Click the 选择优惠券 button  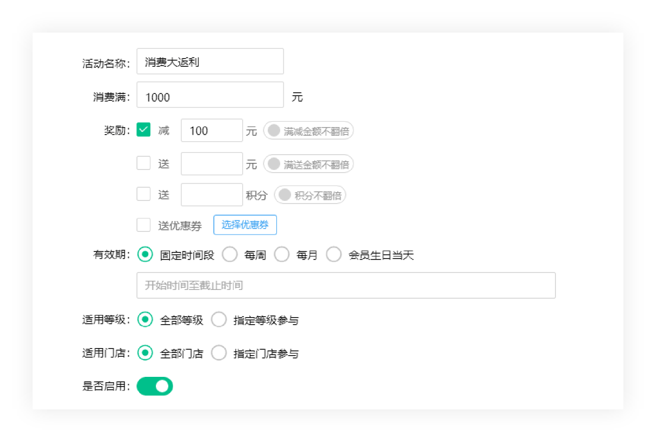pos(245,225)
